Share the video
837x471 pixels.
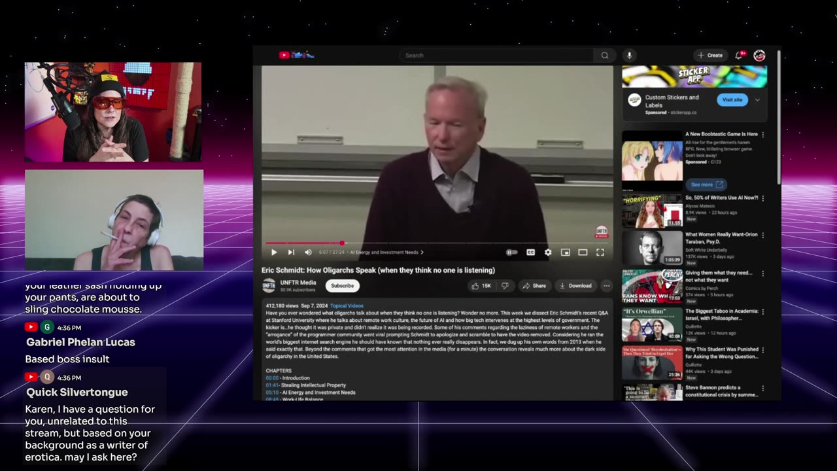tap(534, 286)
